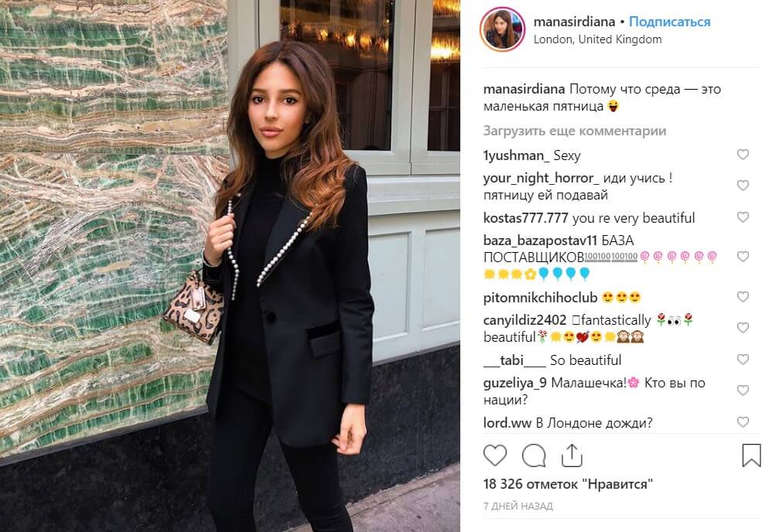This screenshot has height=532, width=769.
Task: Open the manasirdiana username in the header
Action: pyautogui.click(x=574, y=22)
